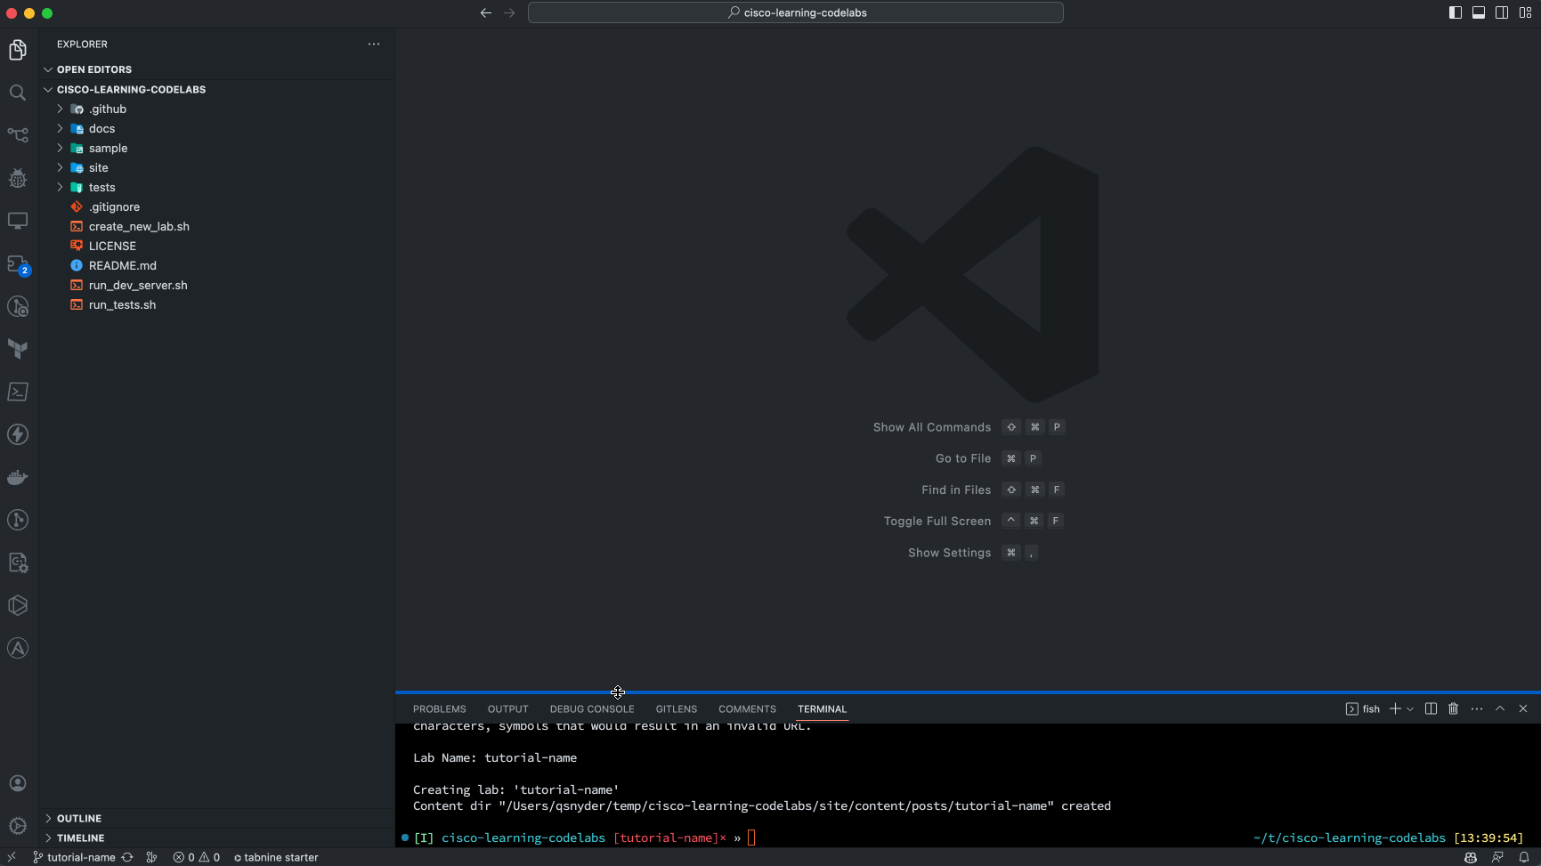
Task: Open Run and Debug view icon
Action: pos(18,178)
